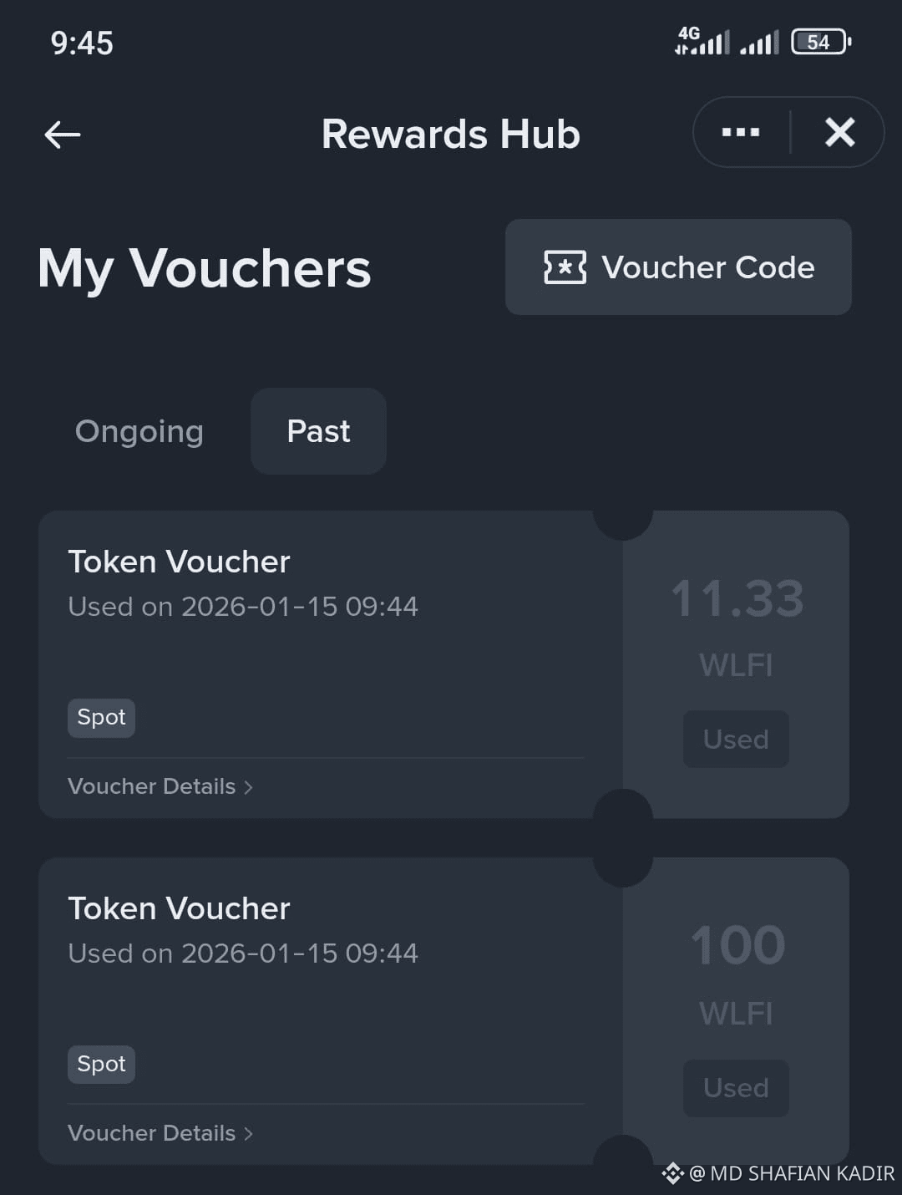The width and height of the screenshot is (902, 1195).
Task: Select the Past tab
Action: 318,431
